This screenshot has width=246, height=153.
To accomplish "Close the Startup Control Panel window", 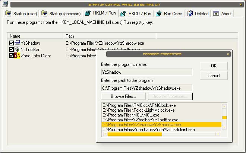I will 241,4.
